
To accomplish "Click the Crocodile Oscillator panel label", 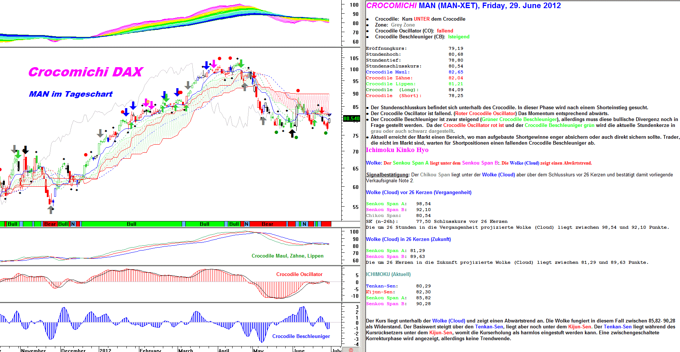I will click(299, 274).
